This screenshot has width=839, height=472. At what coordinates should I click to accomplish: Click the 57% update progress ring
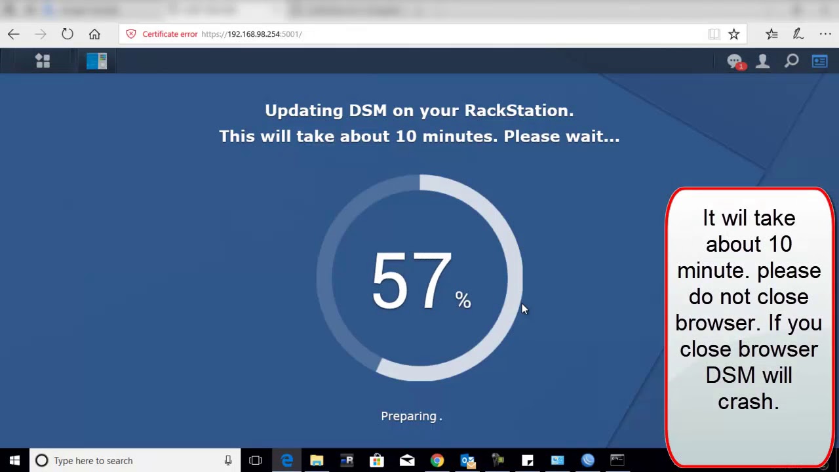click(x=419, y=278)
